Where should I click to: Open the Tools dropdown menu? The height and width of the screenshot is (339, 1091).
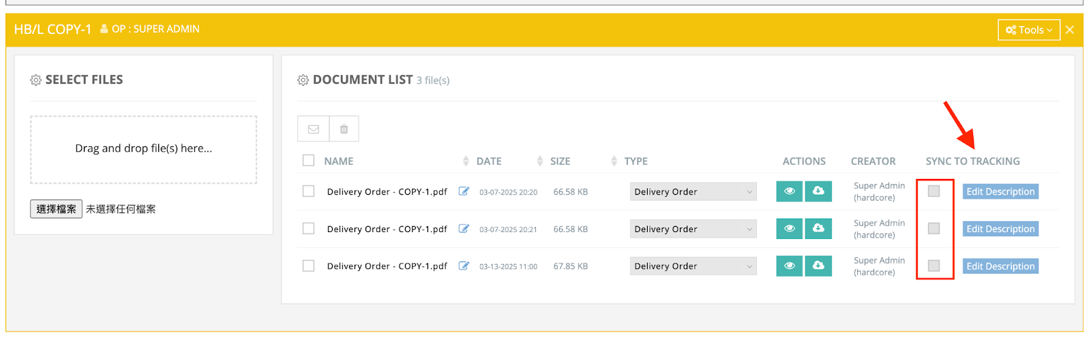(x=1029, y=30)
